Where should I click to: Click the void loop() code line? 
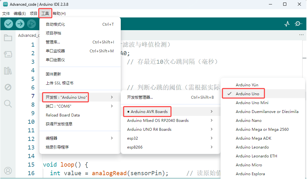coord(65,164)
